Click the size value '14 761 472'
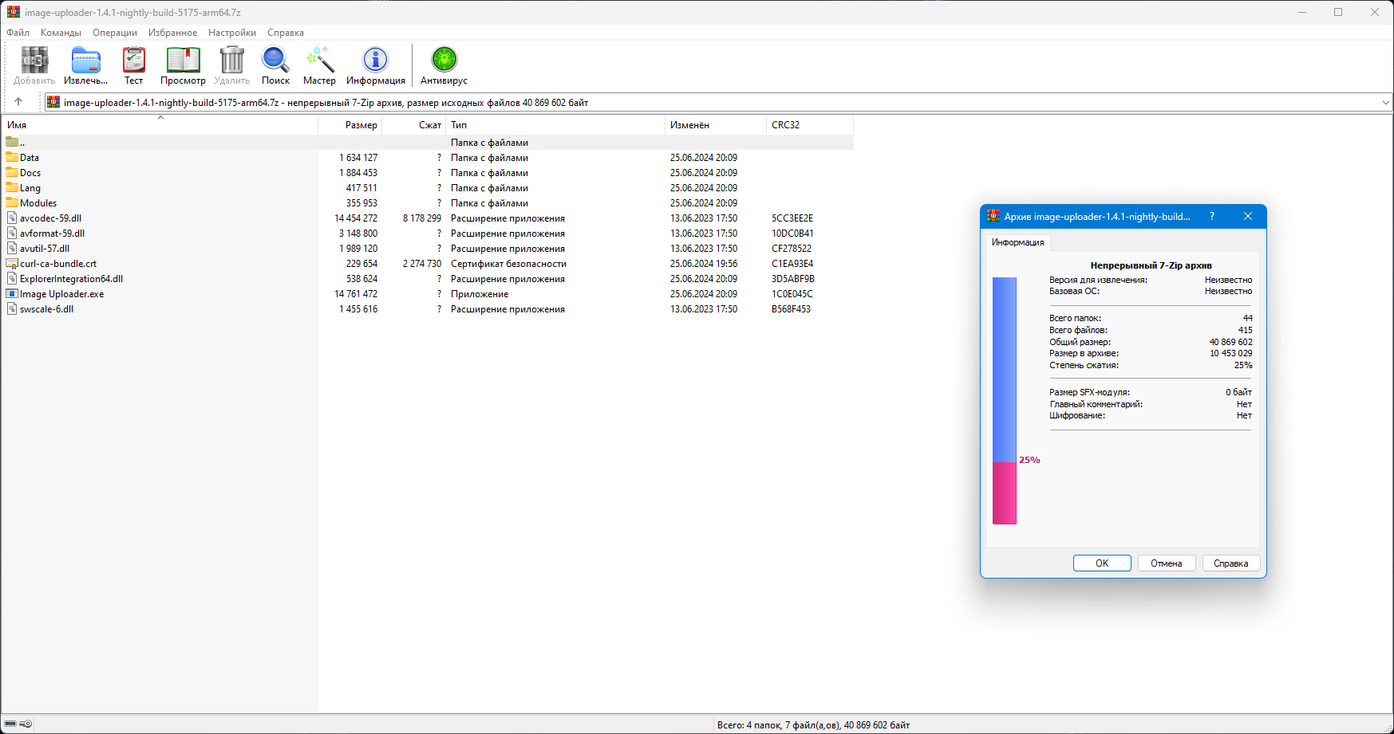Screen dimensions: 1394x734 tap(356, 293)
